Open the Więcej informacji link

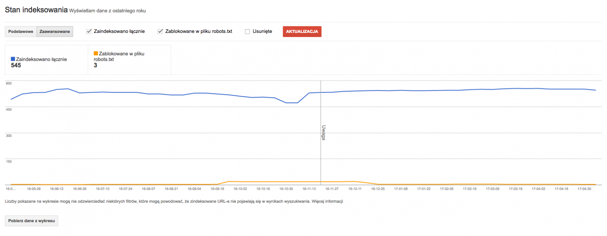click(x=328, y=202)
